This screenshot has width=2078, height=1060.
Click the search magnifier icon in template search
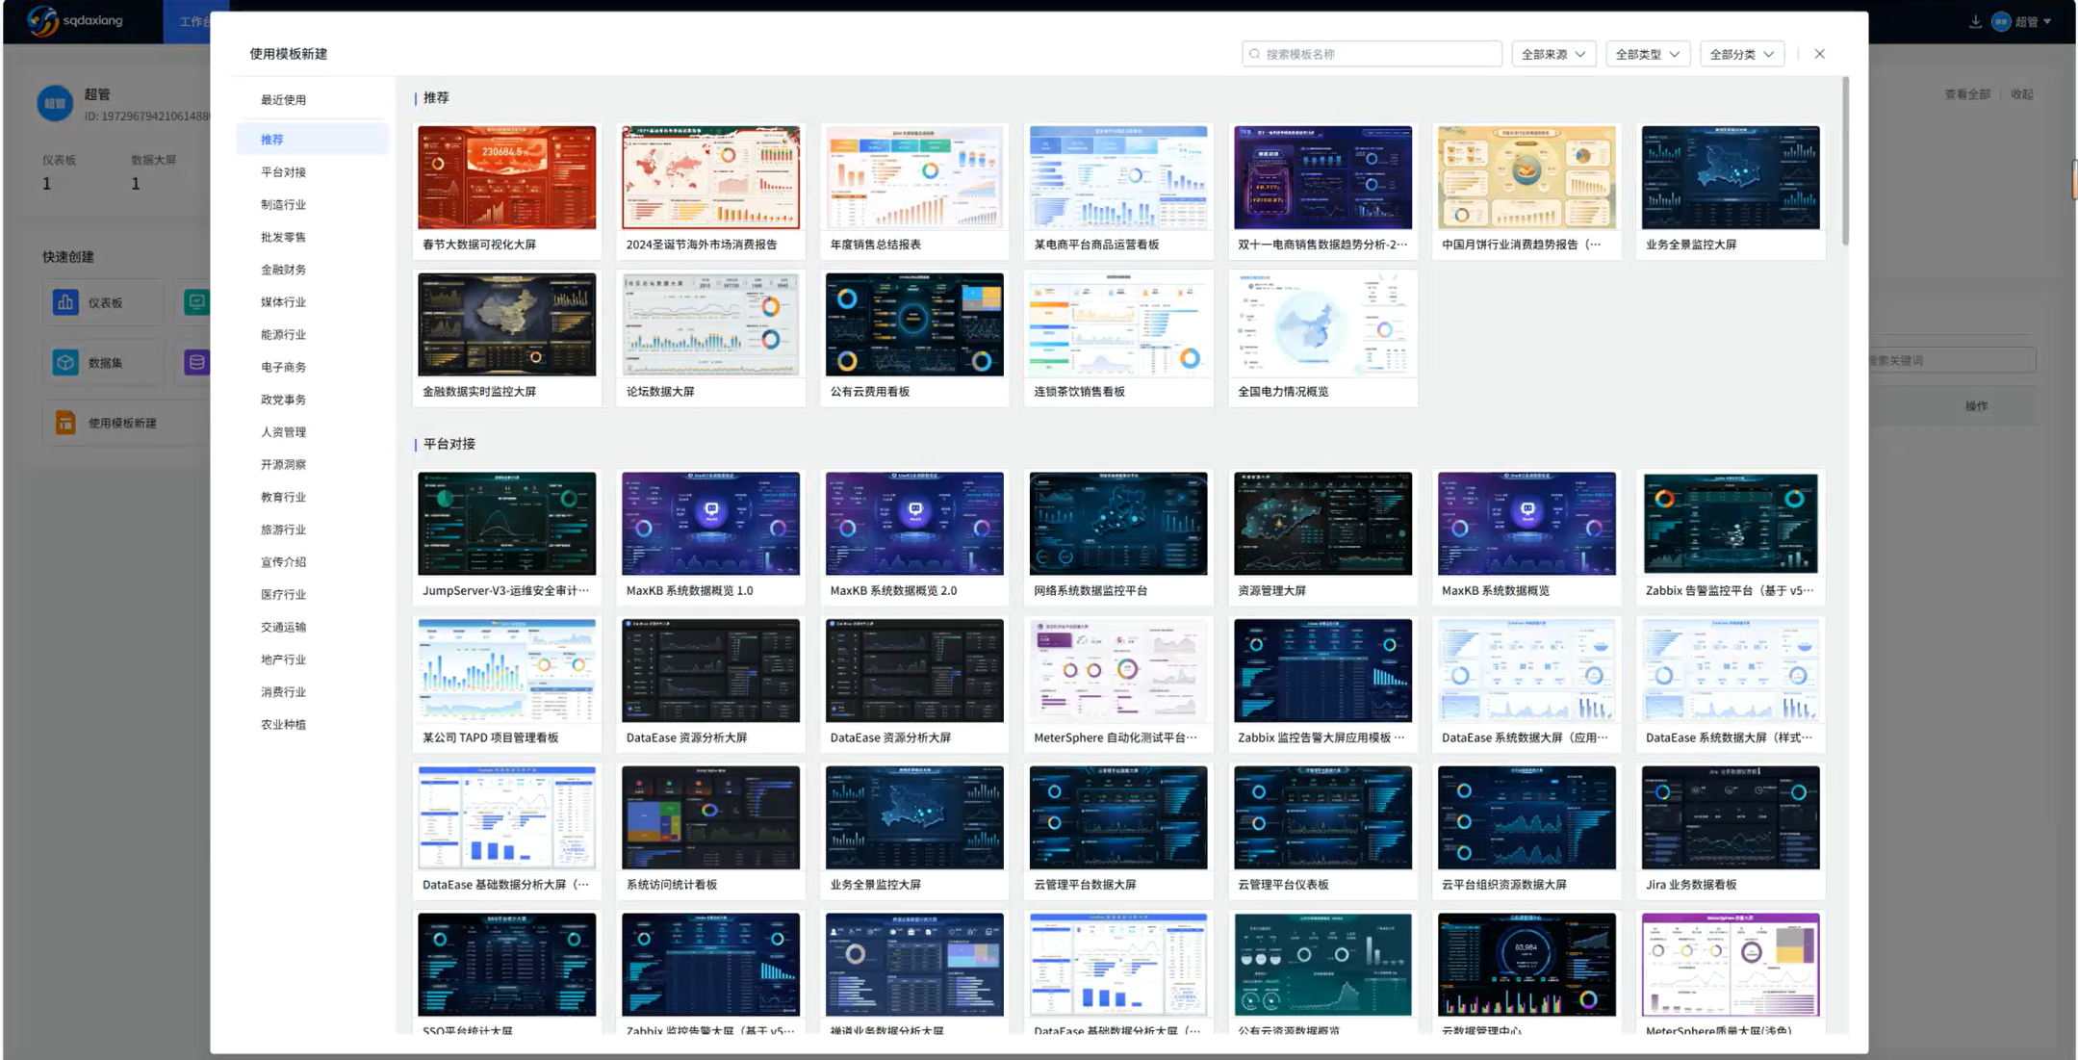coord(1254,54)
